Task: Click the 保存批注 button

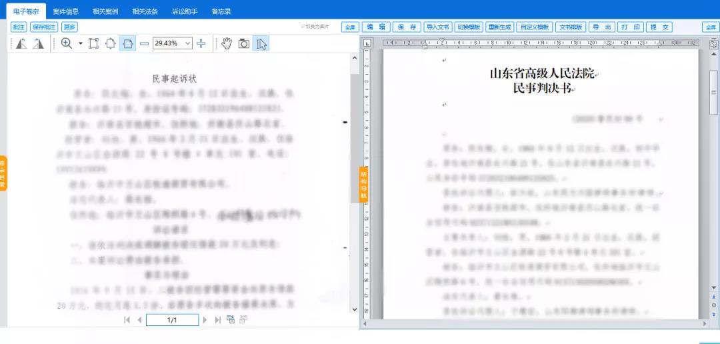Action: coord(44,27)
